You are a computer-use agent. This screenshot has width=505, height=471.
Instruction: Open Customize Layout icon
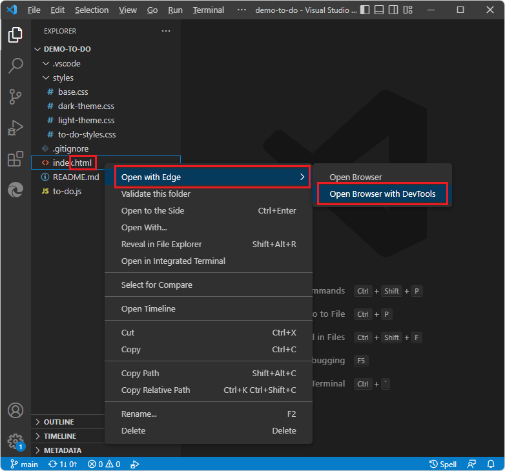coord(407,10)
